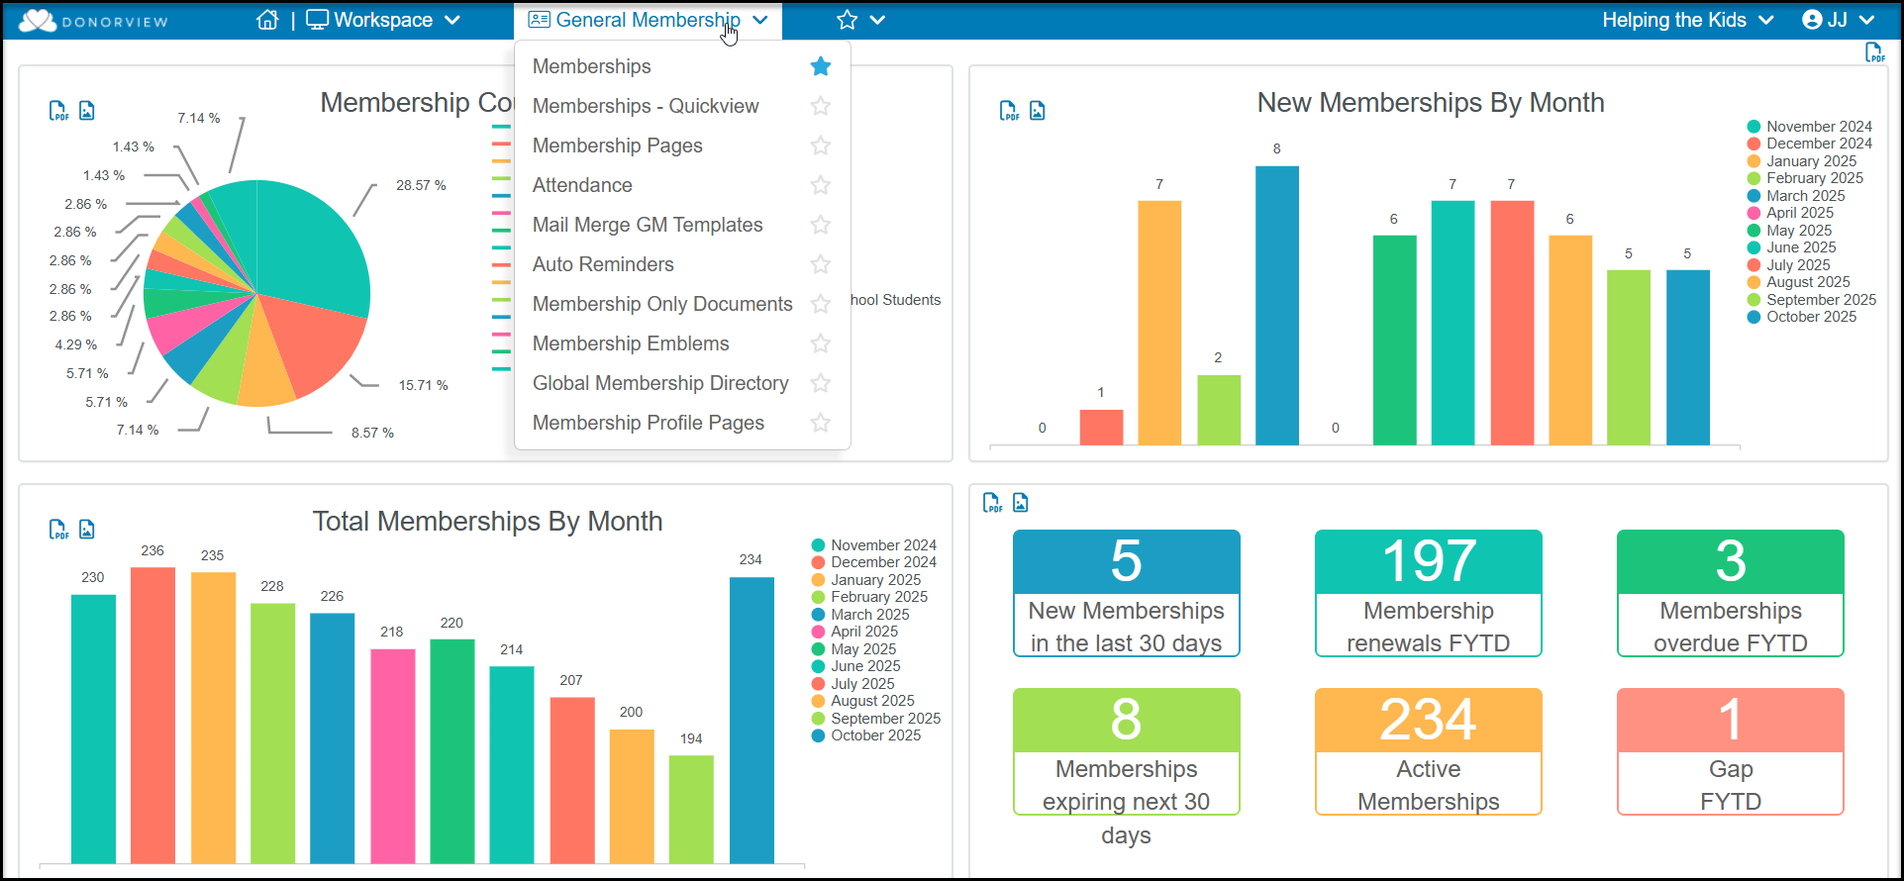Expand the Helping the Kids organization dropdown
This screenshot has height=881, width=1904.
[1687, 20]
